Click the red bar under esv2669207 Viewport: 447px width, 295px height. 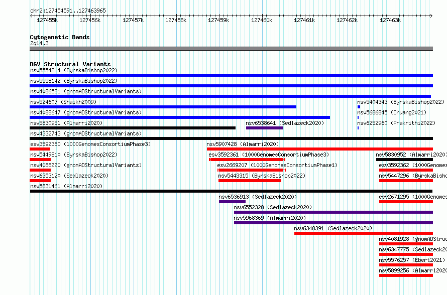point(252,170)
